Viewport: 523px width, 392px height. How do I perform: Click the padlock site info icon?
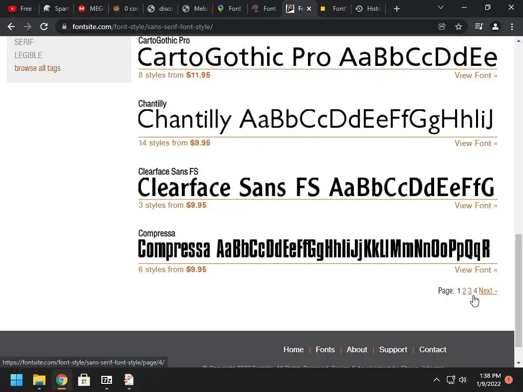click(64, 27)
